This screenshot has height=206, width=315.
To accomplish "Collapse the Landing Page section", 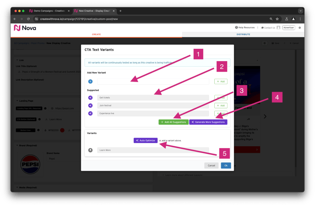I will [17, 101].
